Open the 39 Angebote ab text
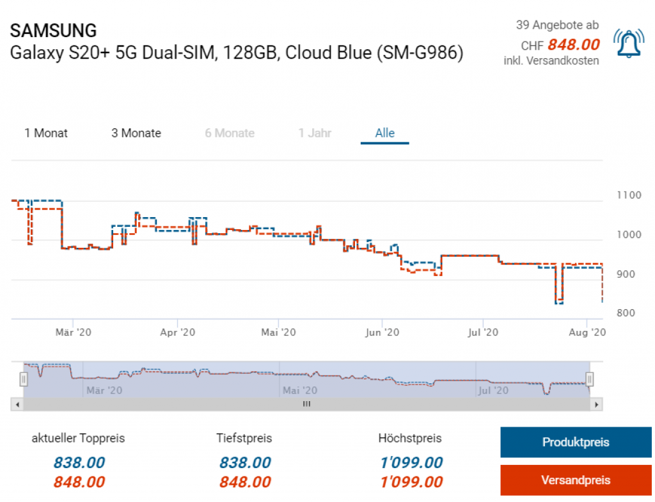This screenshot has width=655, height=502. coord(557,25)
